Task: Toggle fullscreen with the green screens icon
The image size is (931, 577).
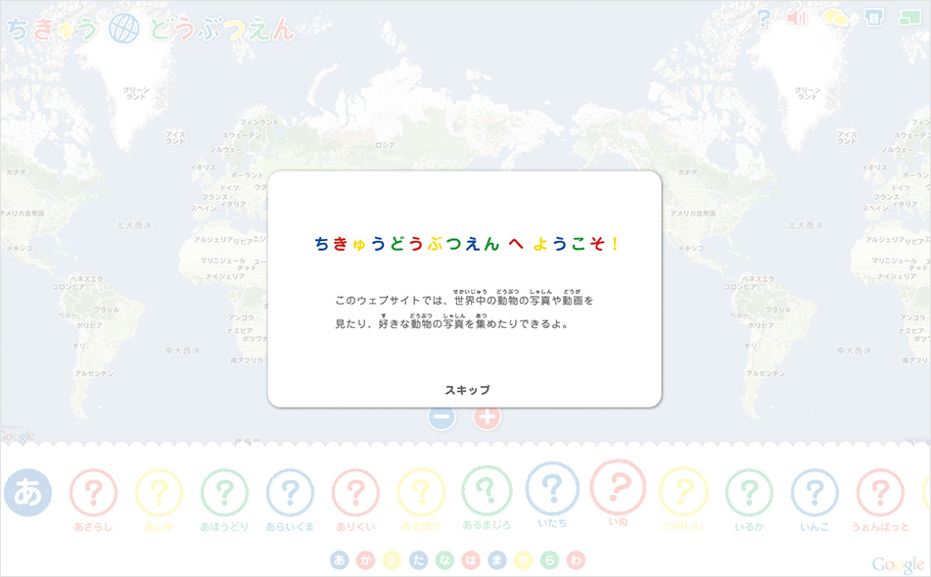Action: pos(910,19)
